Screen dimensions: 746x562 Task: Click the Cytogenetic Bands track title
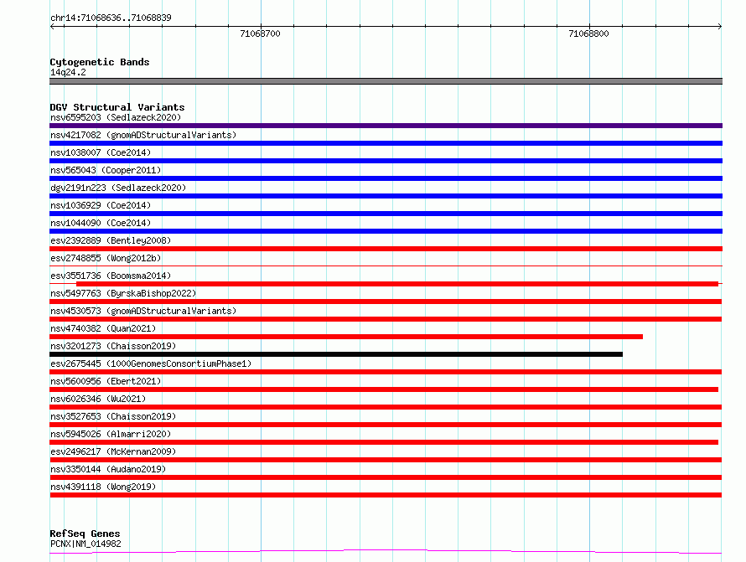pos(100,62)
